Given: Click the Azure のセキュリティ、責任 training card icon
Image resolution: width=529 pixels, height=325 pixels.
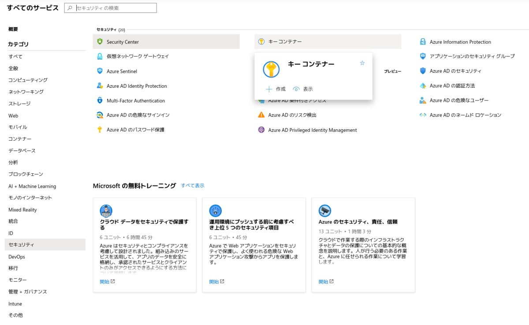Looking at the screenshot, I should click(325, 211).
